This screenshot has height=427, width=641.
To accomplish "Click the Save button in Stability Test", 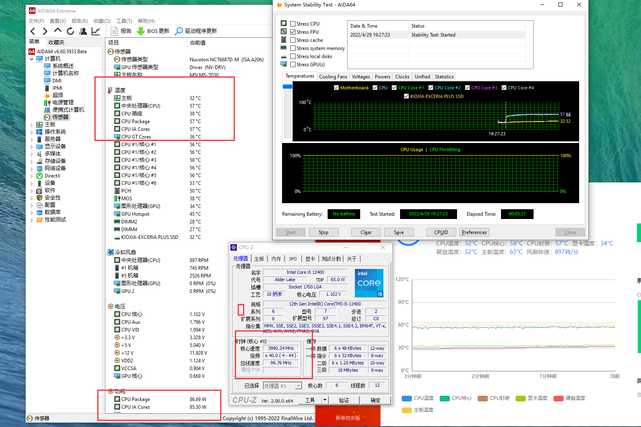I will click(x=399, y=232).
